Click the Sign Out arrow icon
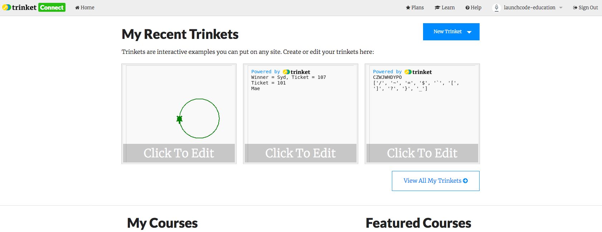The image size is (602, 232). click(x=575, y=7)
